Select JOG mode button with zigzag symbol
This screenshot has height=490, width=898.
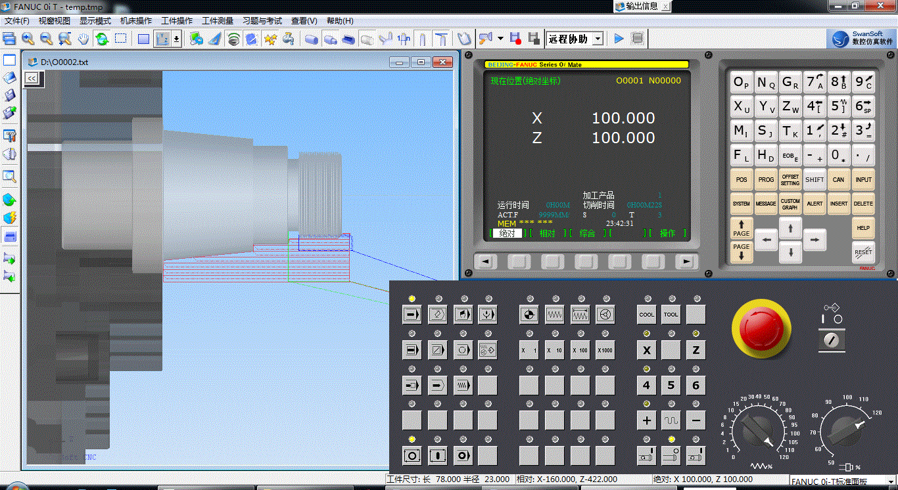click(x=554, y=314)
